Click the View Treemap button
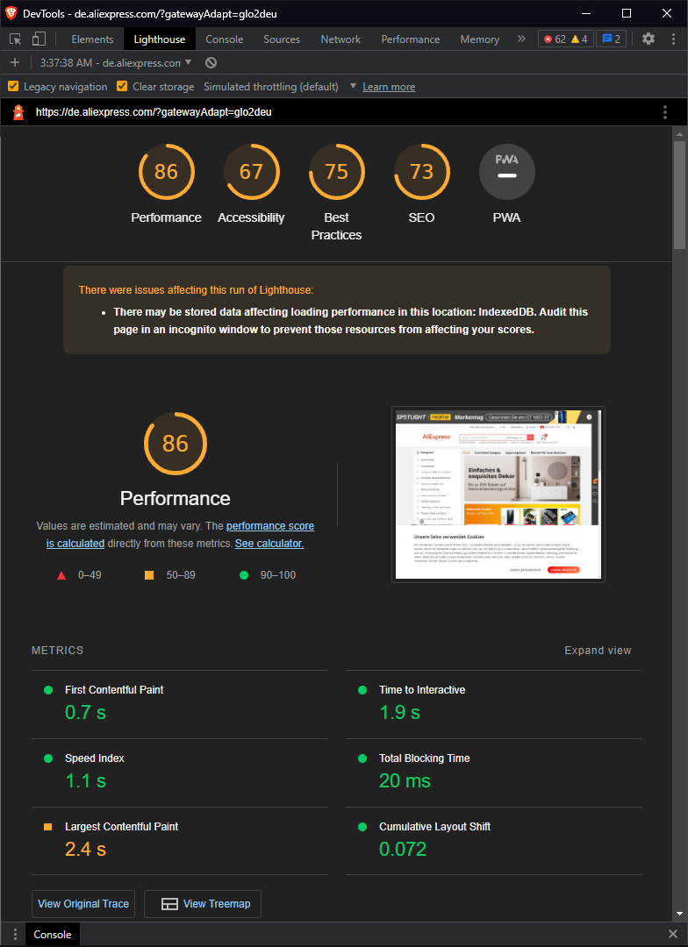Image resolution: width=688 pixels, height=947 pixels. pos(203,903)
